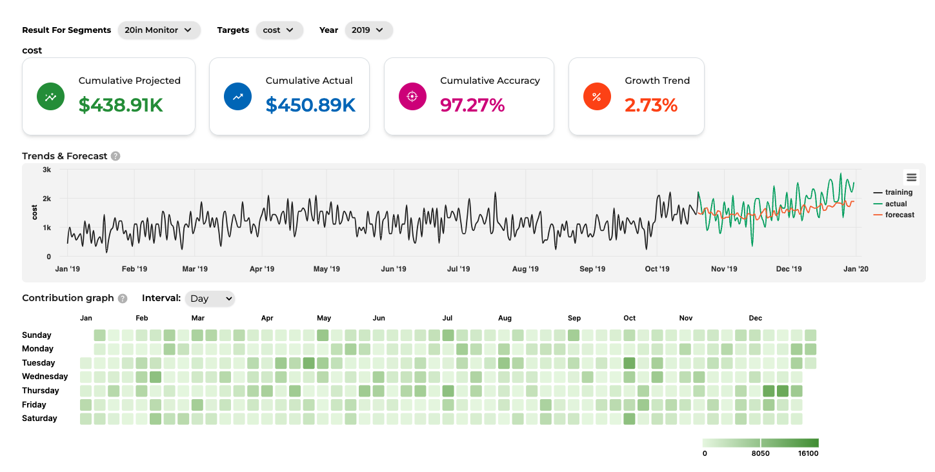The image size is (935, 472).
Task: Click the orange Growth Trend percent icon
Action: pyautogui.click(x=597, y=97)
